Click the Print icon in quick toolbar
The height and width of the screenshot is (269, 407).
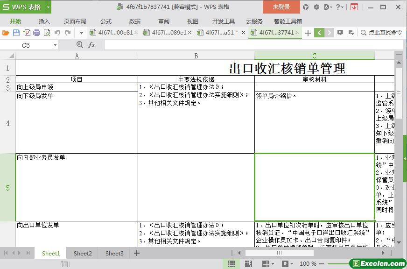pos(36,33)
